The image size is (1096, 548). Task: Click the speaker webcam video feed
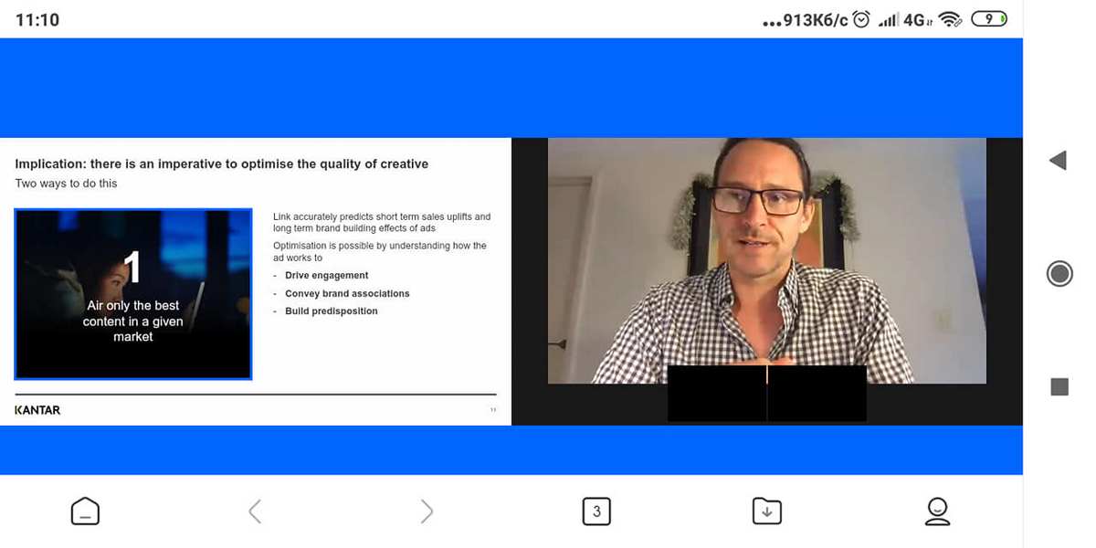click(x=766, y=260)
